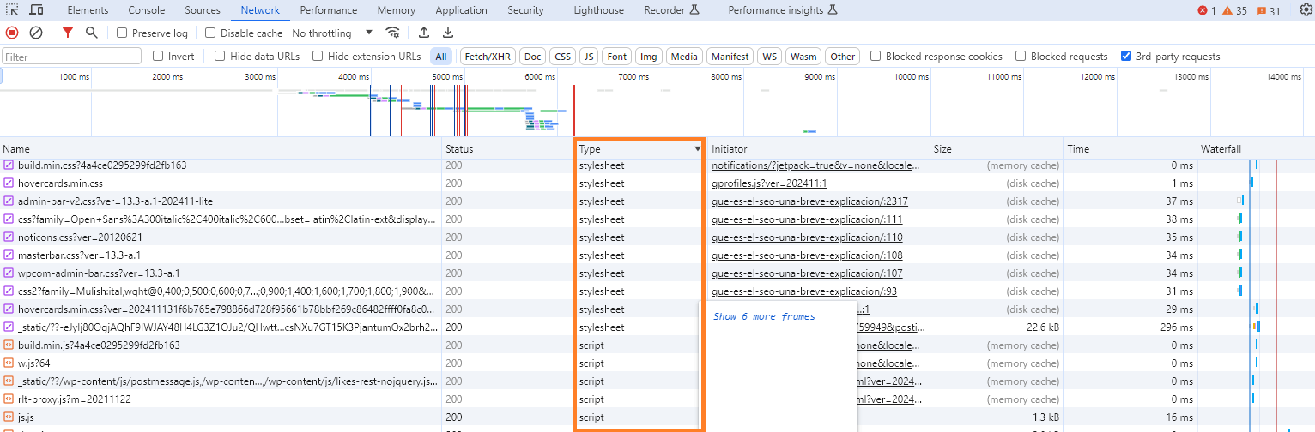
Task: Stop recording network log
Action: click(x=12, y=33)
